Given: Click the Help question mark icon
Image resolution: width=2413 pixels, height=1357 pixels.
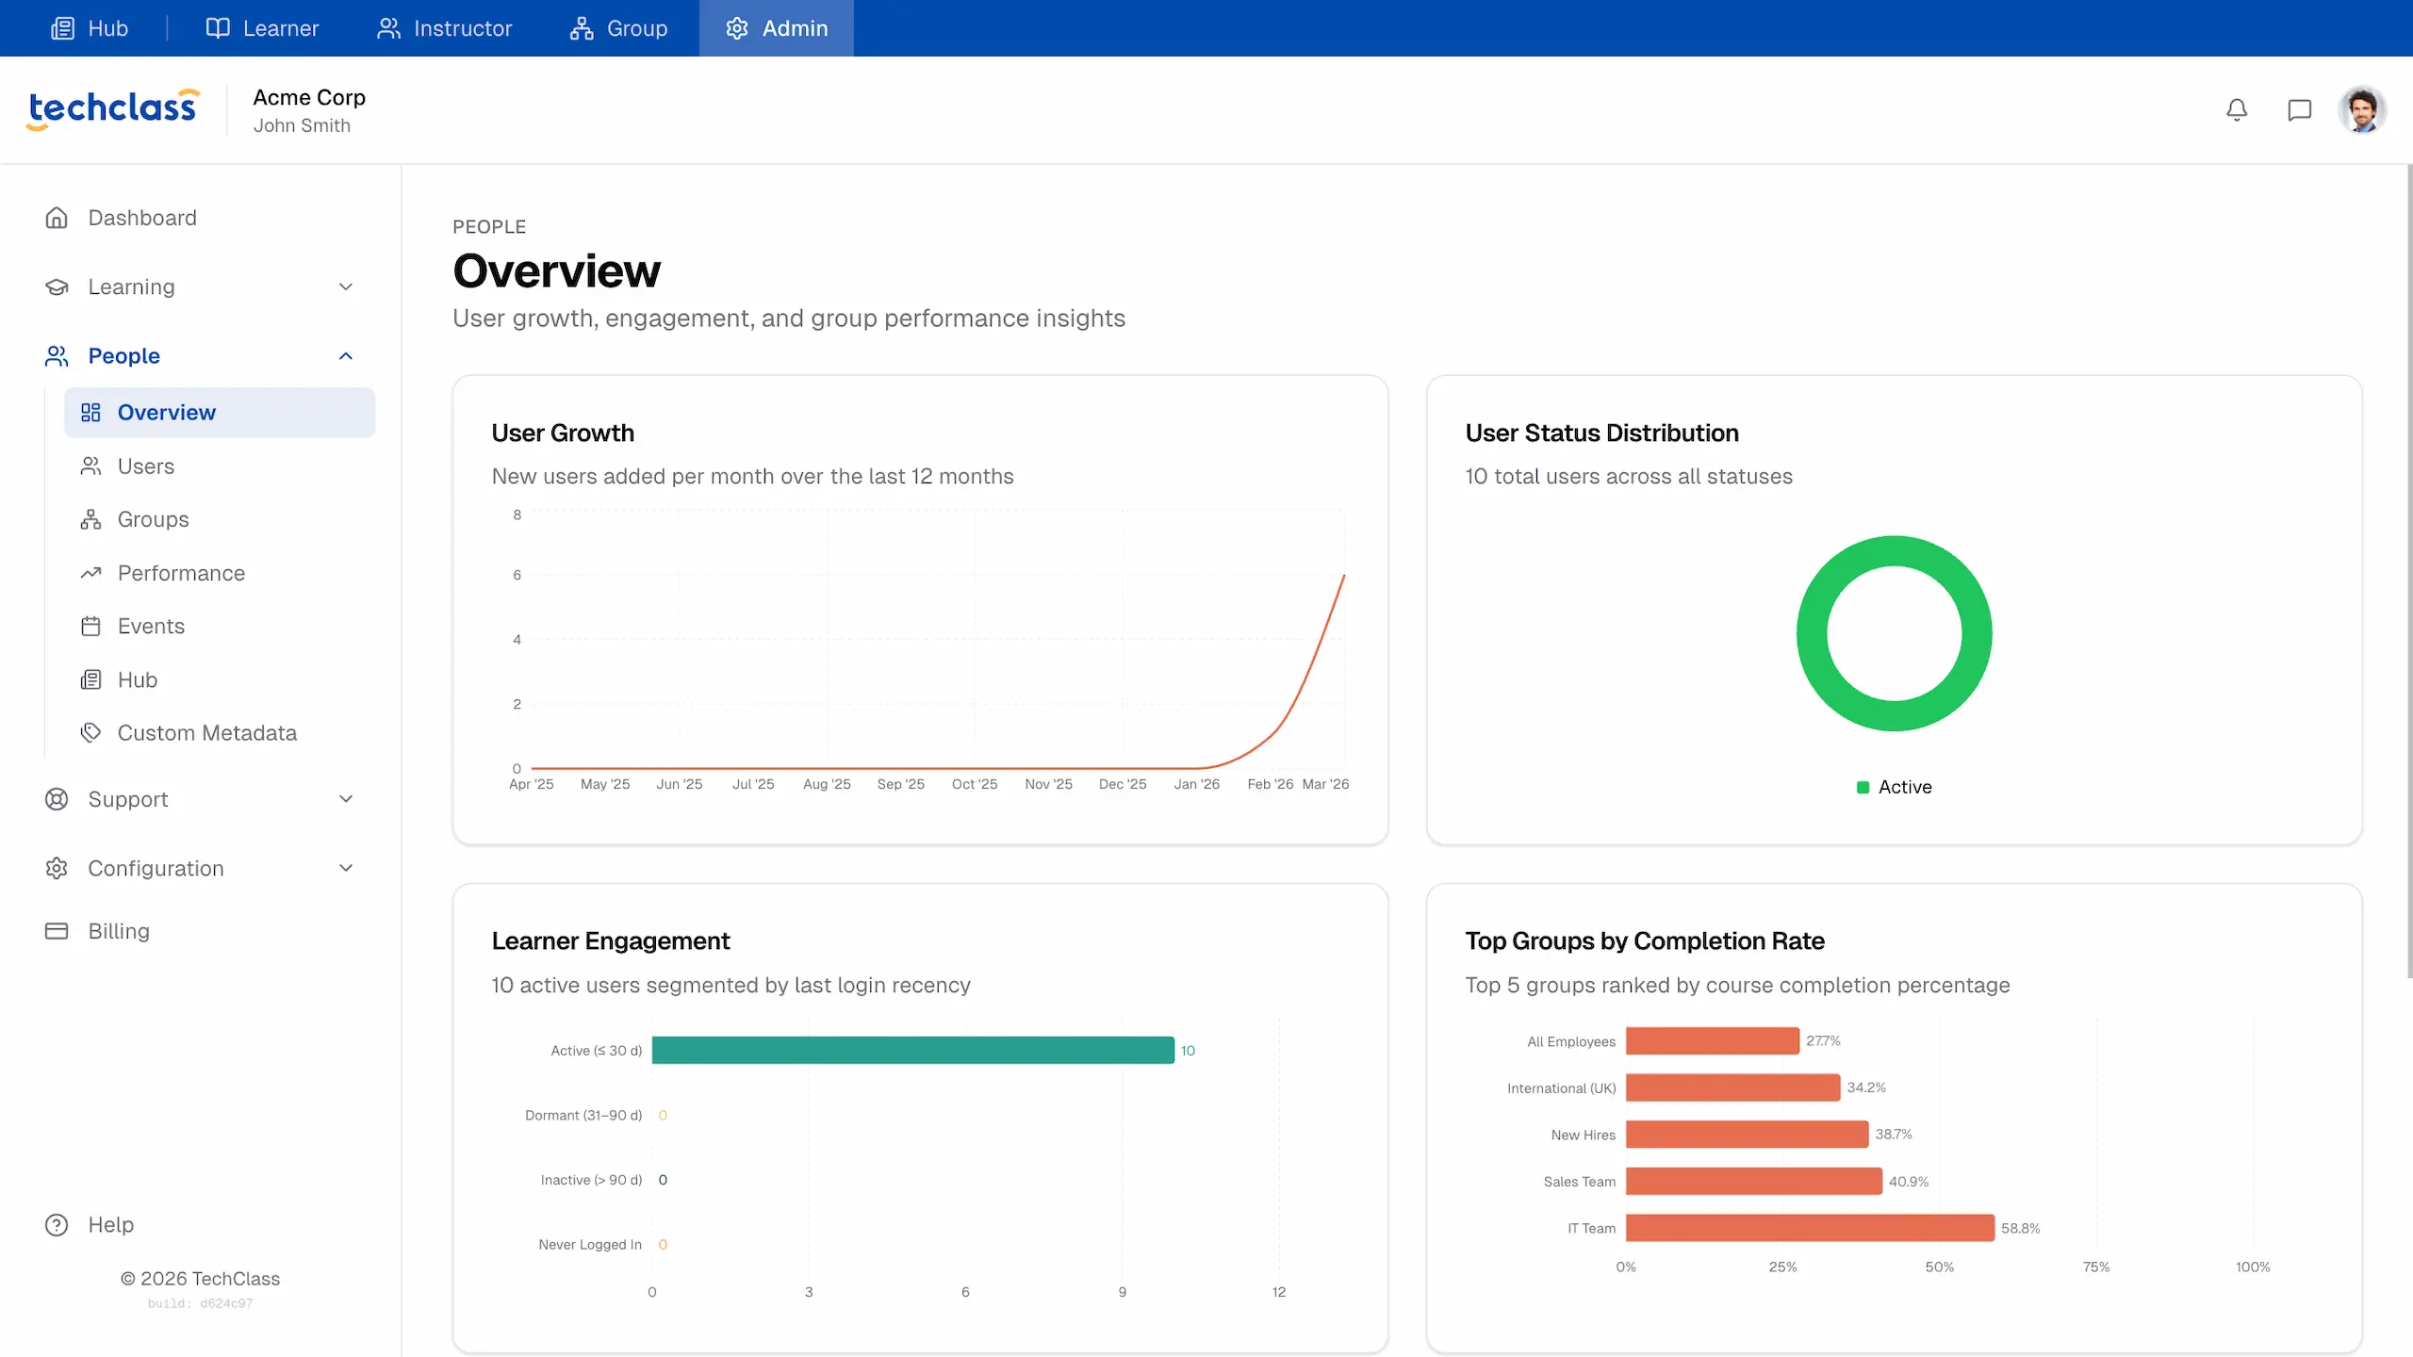Looking at the screenshot, I should [x=57, y=1224].
